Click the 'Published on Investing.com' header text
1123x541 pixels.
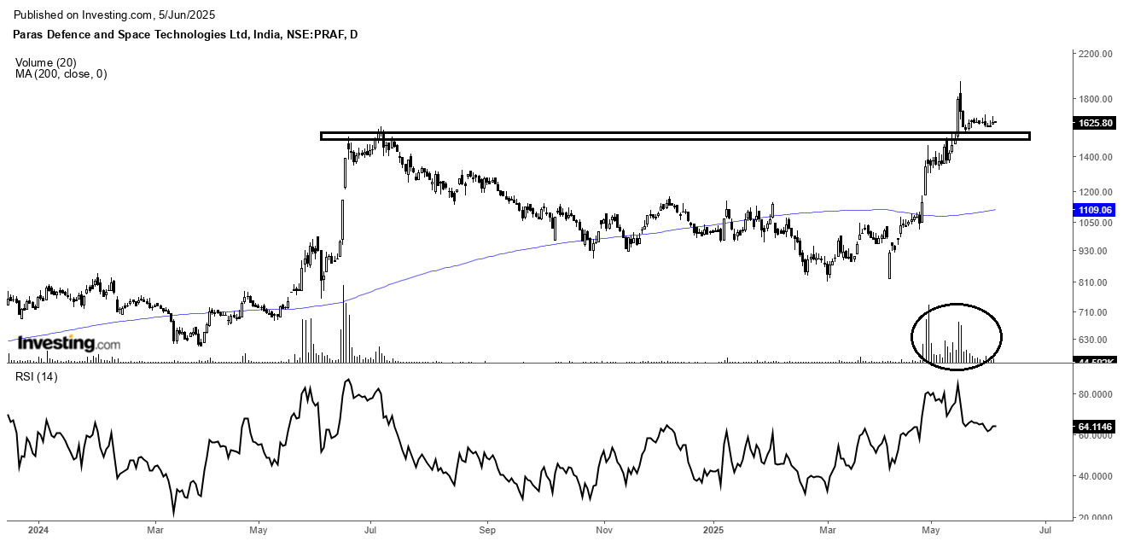115,15
